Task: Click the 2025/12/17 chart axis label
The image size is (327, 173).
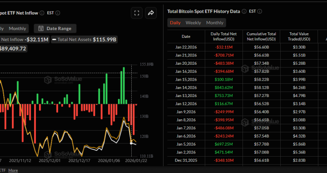Action: tap(79, 161)
